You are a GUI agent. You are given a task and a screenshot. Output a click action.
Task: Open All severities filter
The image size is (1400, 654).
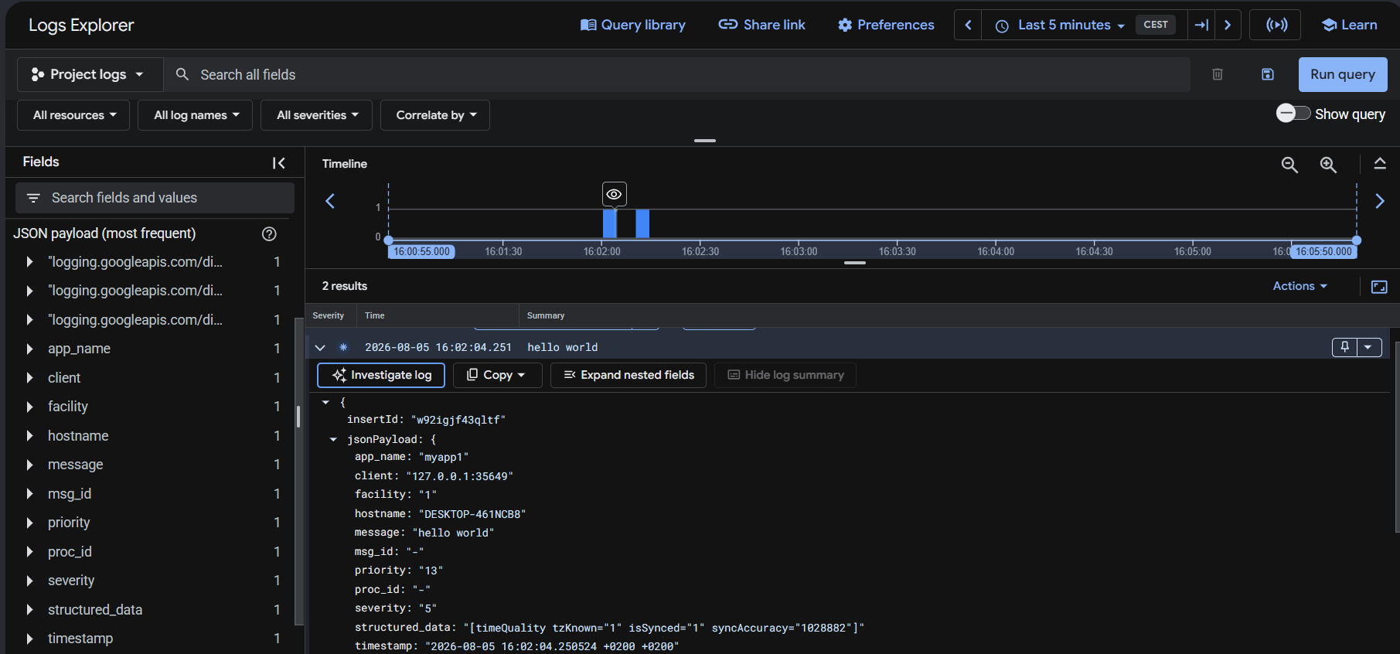point(316,115)
